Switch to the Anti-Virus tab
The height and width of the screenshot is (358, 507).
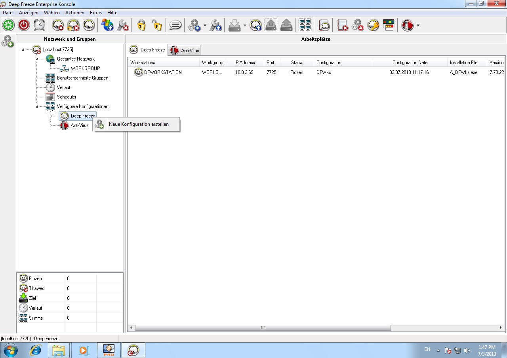click(x=184, y=50)
